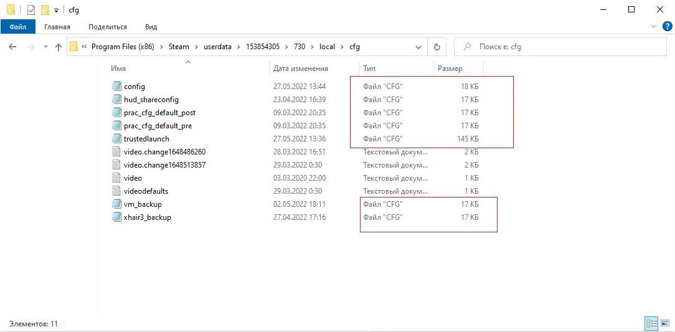Switch to large thumbnails view icon
This screenshot has width=675, height=332.
point(665,323)
